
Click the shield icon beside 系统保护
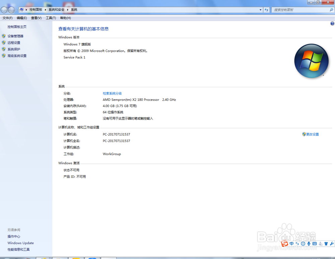tap(4, 49)
